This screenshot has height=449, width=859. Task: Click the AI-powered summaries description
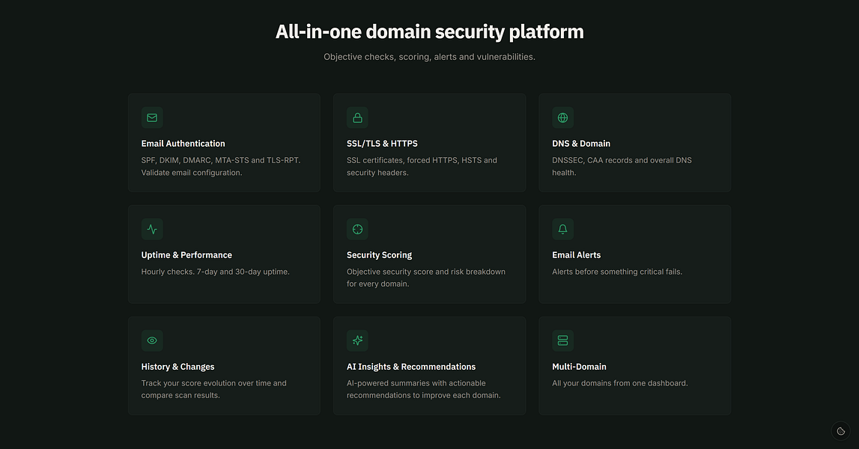click(x=423, y=389)
